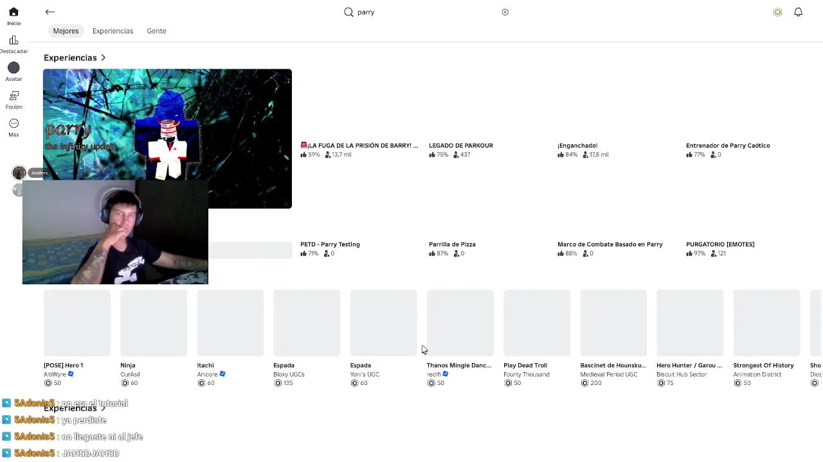
Task: Open PETD - Parry Testing experience
Action: (330, 244)
